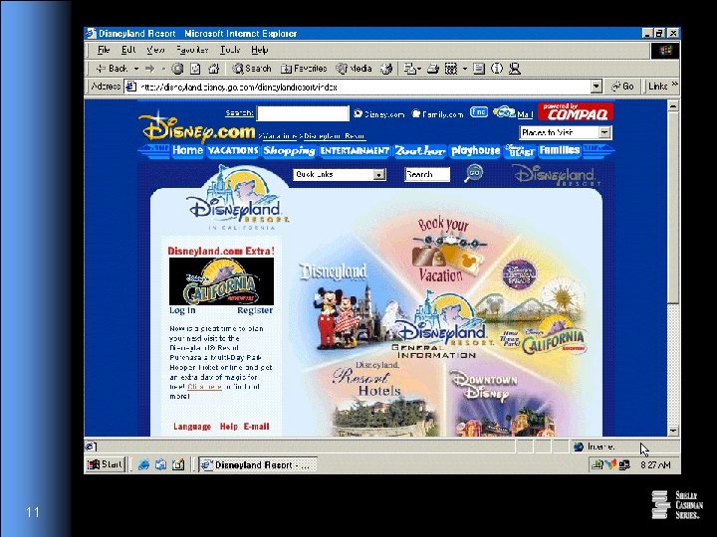Screen dimensions: 717x537
Task: Open the Vacations navigation tab
Action: pos(233,151)
